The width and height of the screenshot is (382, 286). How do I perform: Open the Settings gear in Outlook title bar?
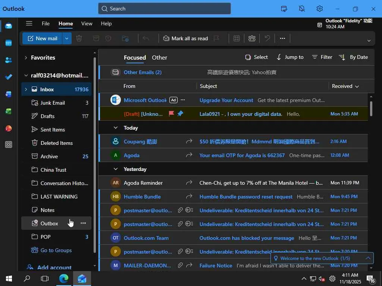(x=320, y=9)
